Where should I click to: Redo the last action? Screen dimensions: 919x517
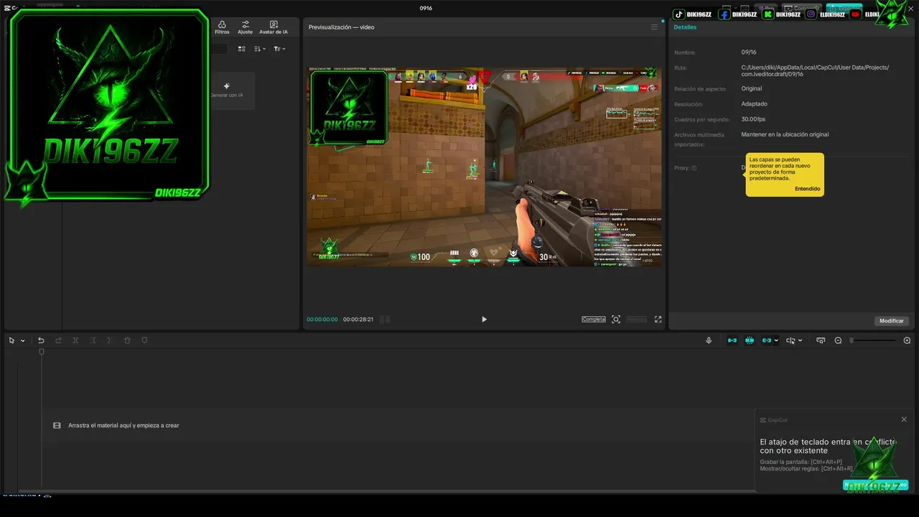[58, 340]
